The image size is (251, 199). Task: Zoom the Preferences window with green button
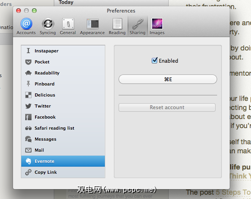34,11
